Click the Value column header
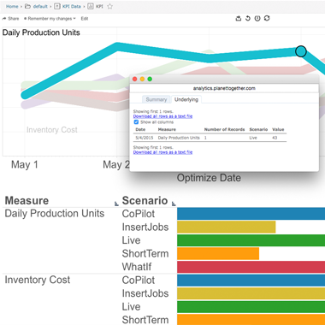325x325 pixels. [278, 129]
